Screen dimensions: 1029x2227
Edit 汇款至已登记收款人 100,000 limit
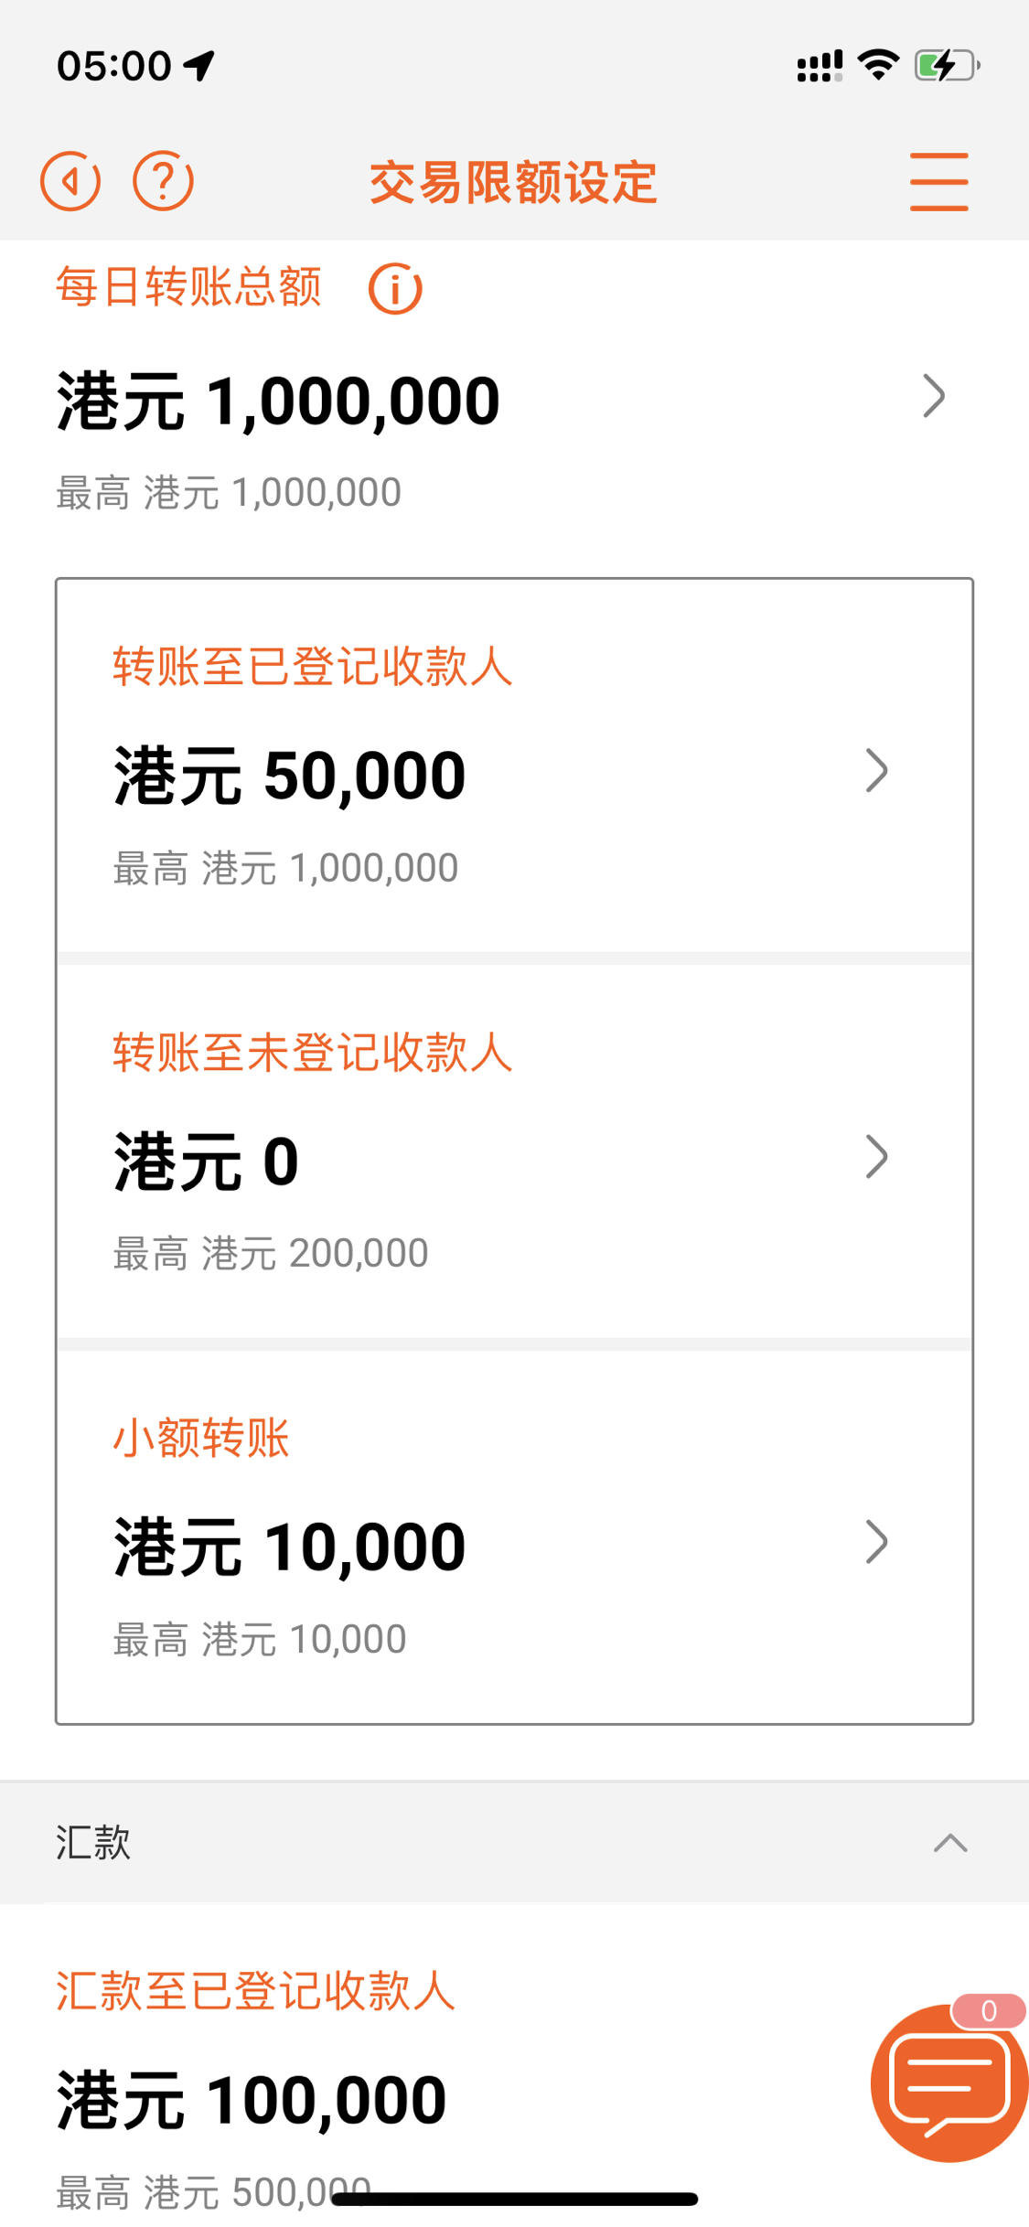pos(252,2099)
